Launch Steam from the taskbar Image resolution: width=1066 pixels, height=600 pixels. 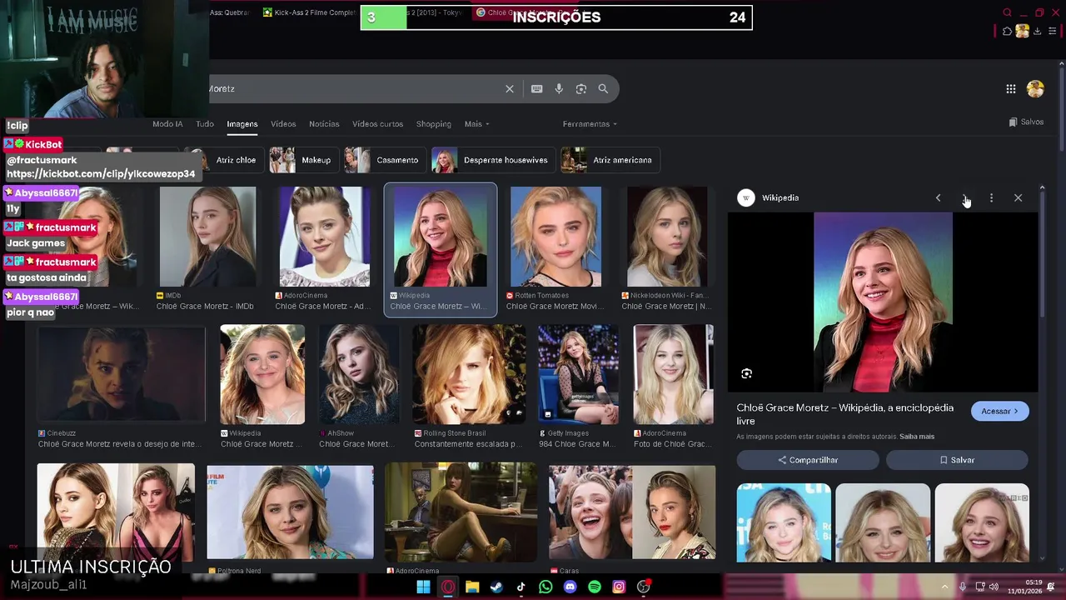(x=496, y=587)
